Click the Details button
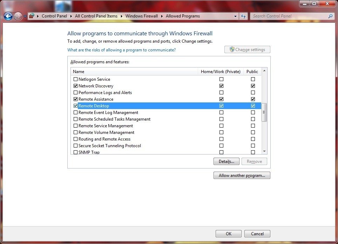338x244 pixels. point(226,162)
